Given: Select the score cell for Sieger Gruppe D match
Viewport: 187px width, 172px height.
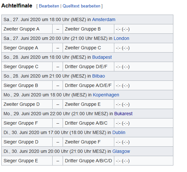Looking at the screenshot, I should [143, 142].
